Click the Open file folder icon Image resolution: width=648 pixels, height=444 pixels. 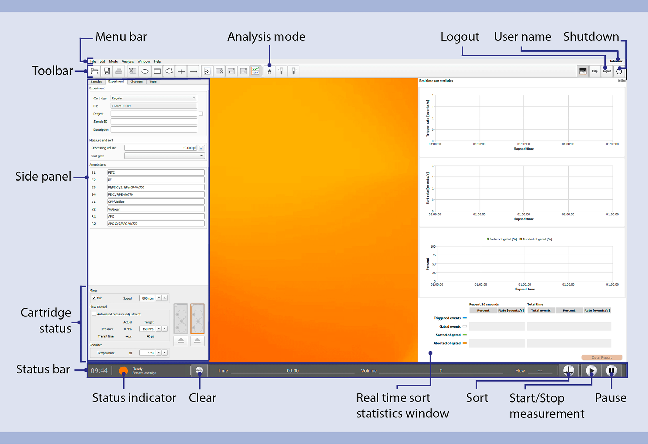95,71
